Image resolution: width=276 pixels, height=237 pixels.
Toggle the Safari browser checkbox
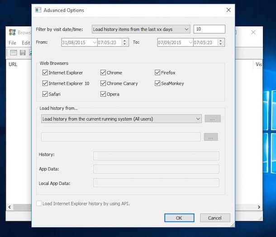[x=45, y=94]
